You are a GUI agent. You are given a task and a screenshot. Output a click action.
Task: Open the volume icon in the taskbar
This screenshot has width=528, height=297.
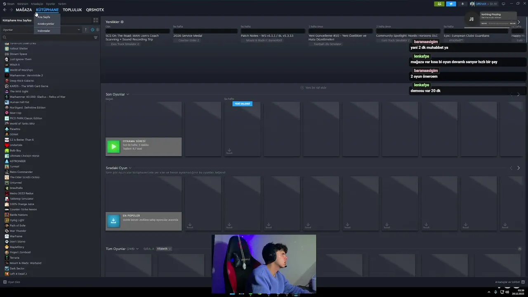click(x=507, y=292)
